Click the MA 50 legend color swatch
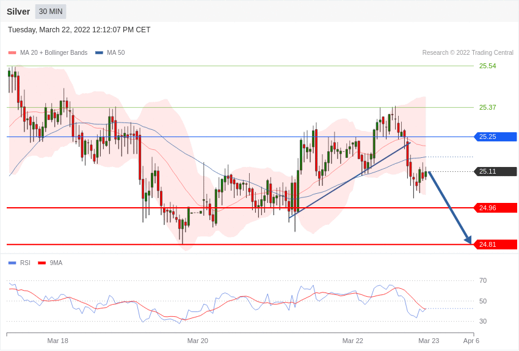 click(99, 53)
